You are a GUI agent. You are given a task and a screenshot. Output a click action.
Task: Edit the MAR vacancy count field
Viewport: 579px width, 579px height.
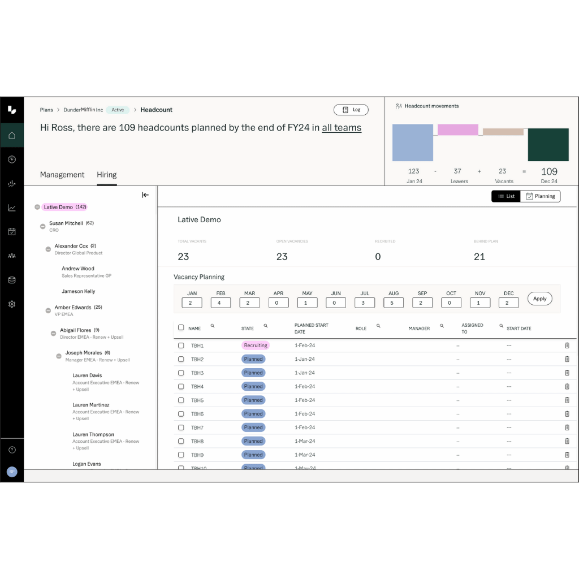249,303
